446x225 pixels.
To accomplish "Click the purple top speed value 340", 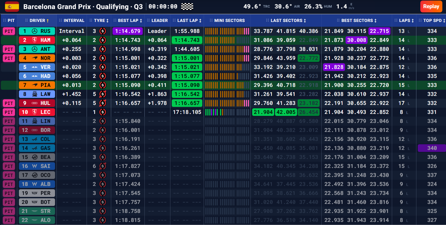I will 432,148.
